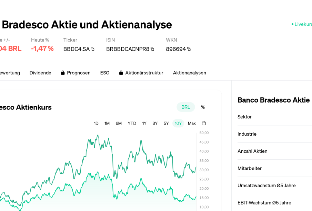Select the 1D chart time range

[96, 123]
